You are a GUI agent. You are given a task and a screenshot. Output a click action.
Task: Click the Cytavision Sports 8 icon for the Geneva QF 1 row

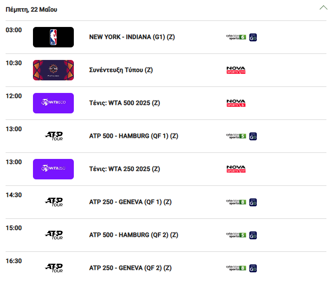click(236, 202)
